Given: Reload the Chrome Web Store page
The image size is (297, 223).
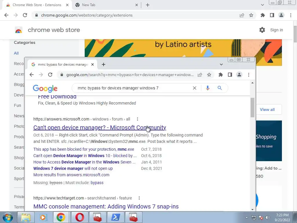Looking at the screenshot, I should 25,15.
